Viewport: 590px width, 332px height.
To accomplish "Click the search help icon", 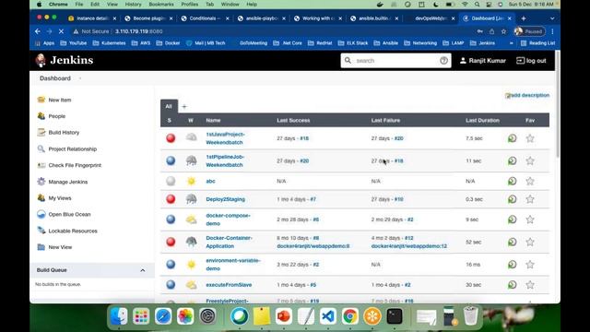I will click(x=443, y=61).
